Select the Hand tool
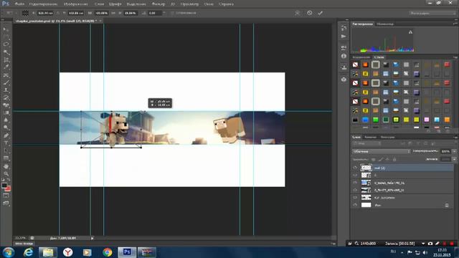 pos(6,166)
